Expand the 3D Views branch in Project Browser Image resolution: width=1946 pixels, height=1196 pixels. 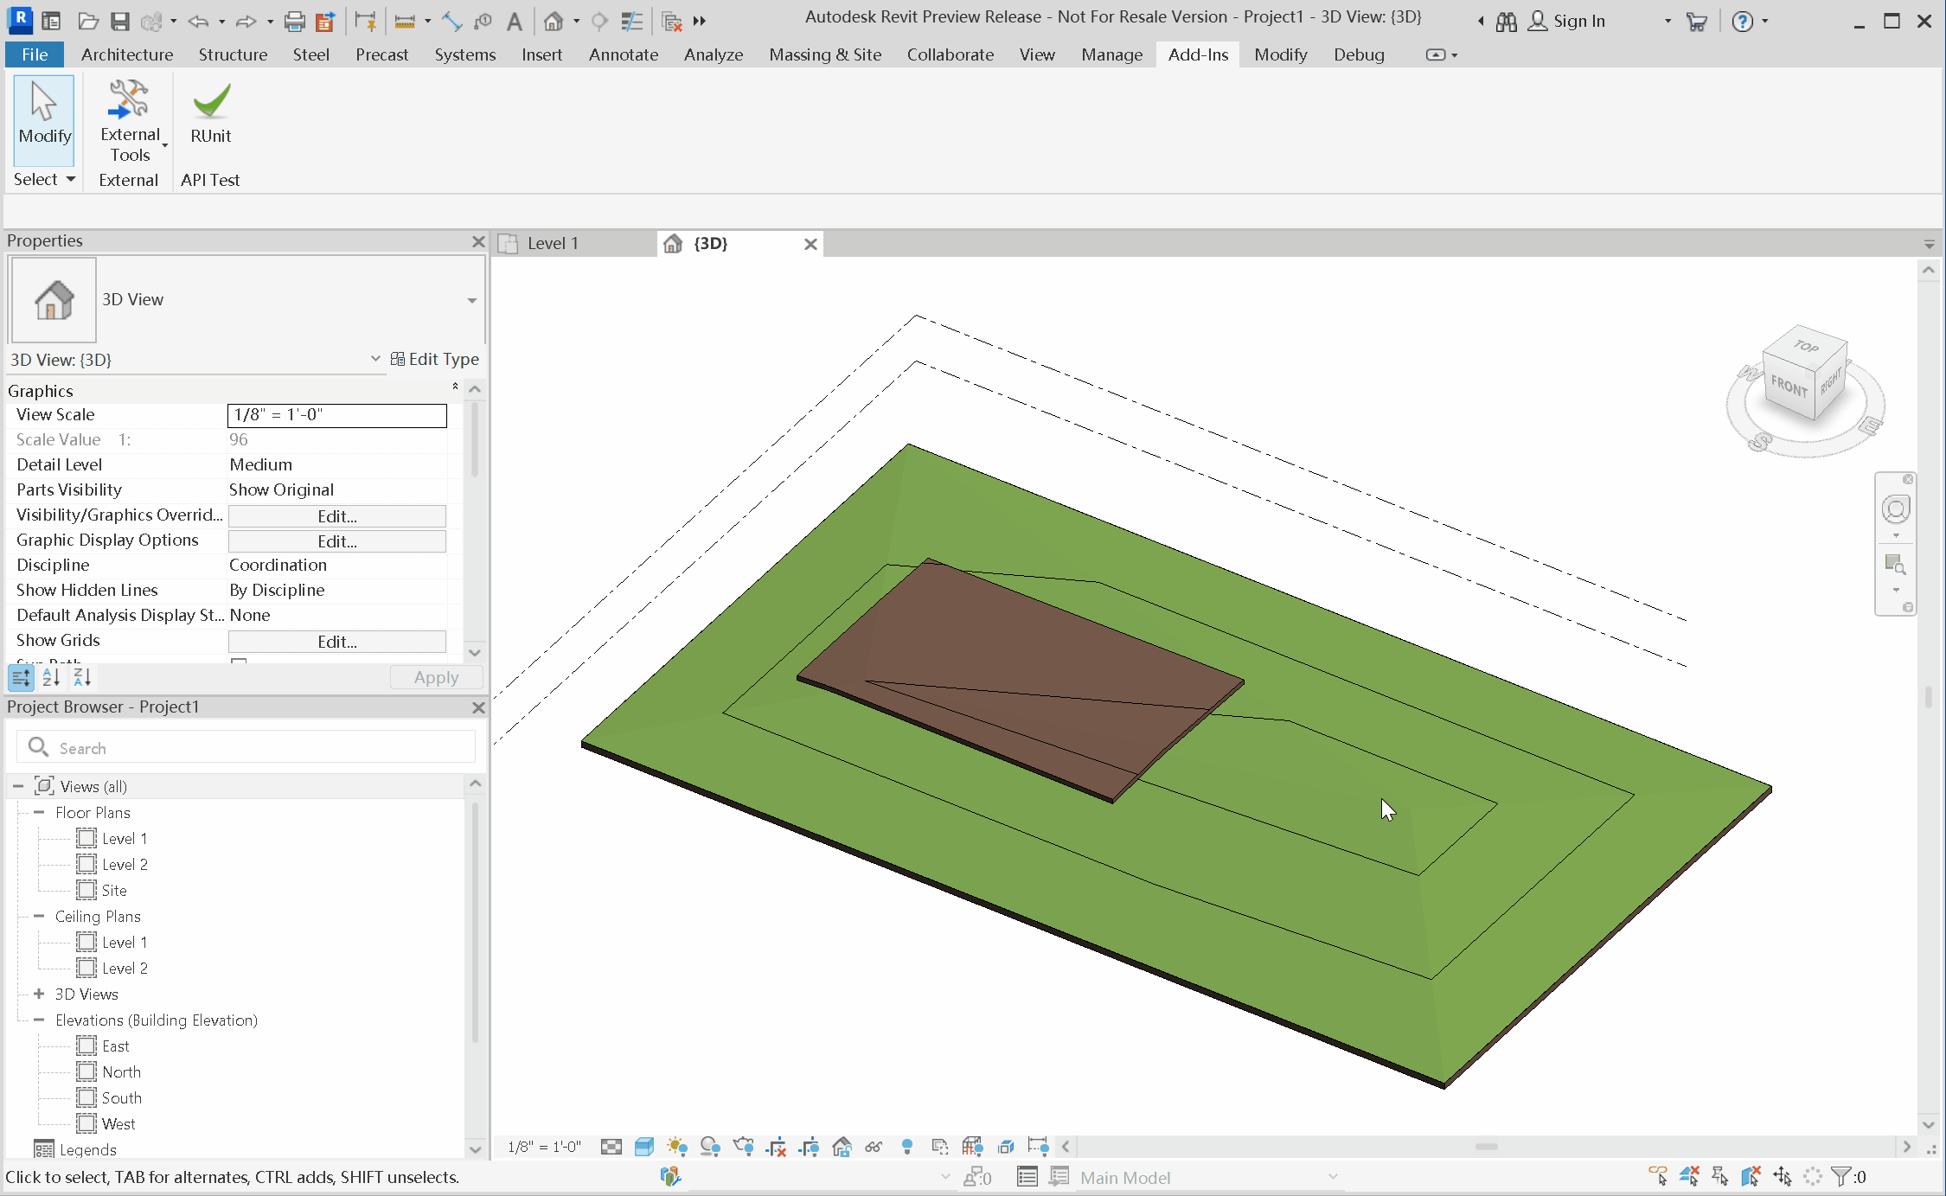(x=38, y=994)
